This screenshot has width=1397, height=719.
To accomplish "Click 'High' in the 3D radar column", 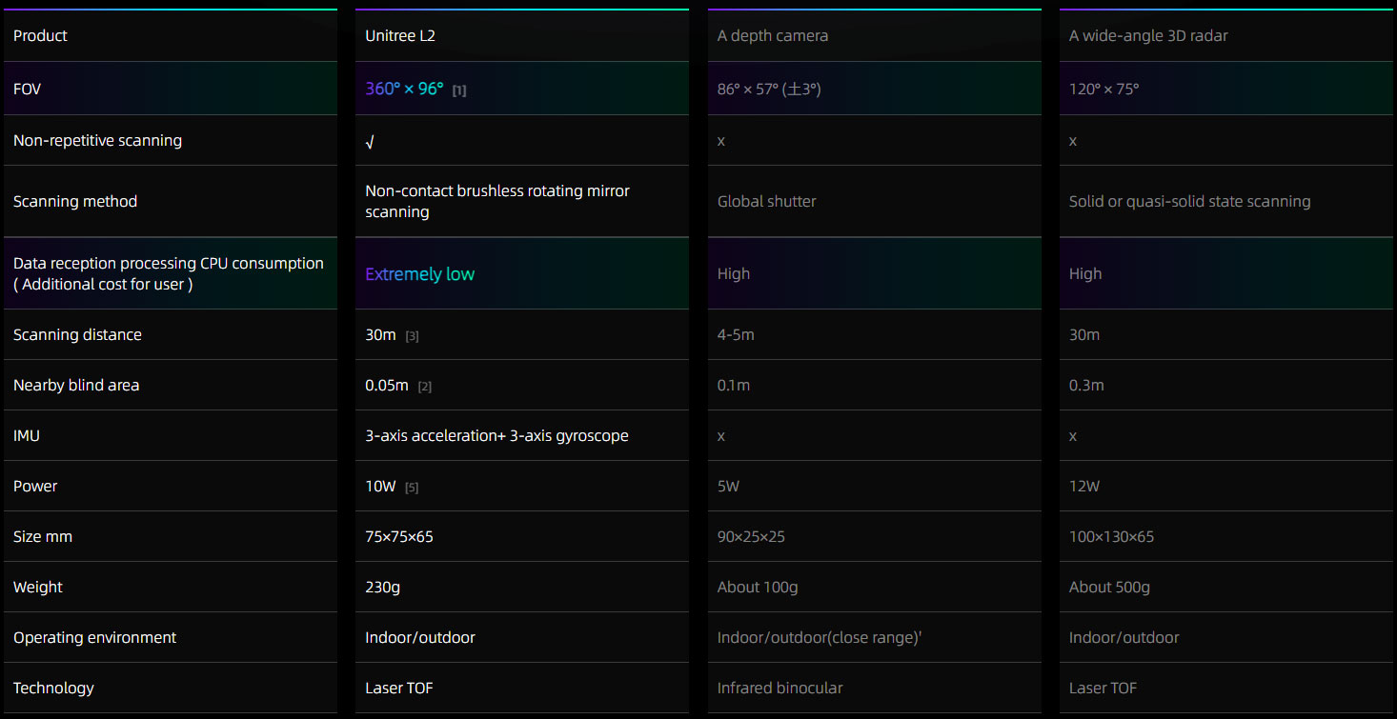I will (1085, 274).
